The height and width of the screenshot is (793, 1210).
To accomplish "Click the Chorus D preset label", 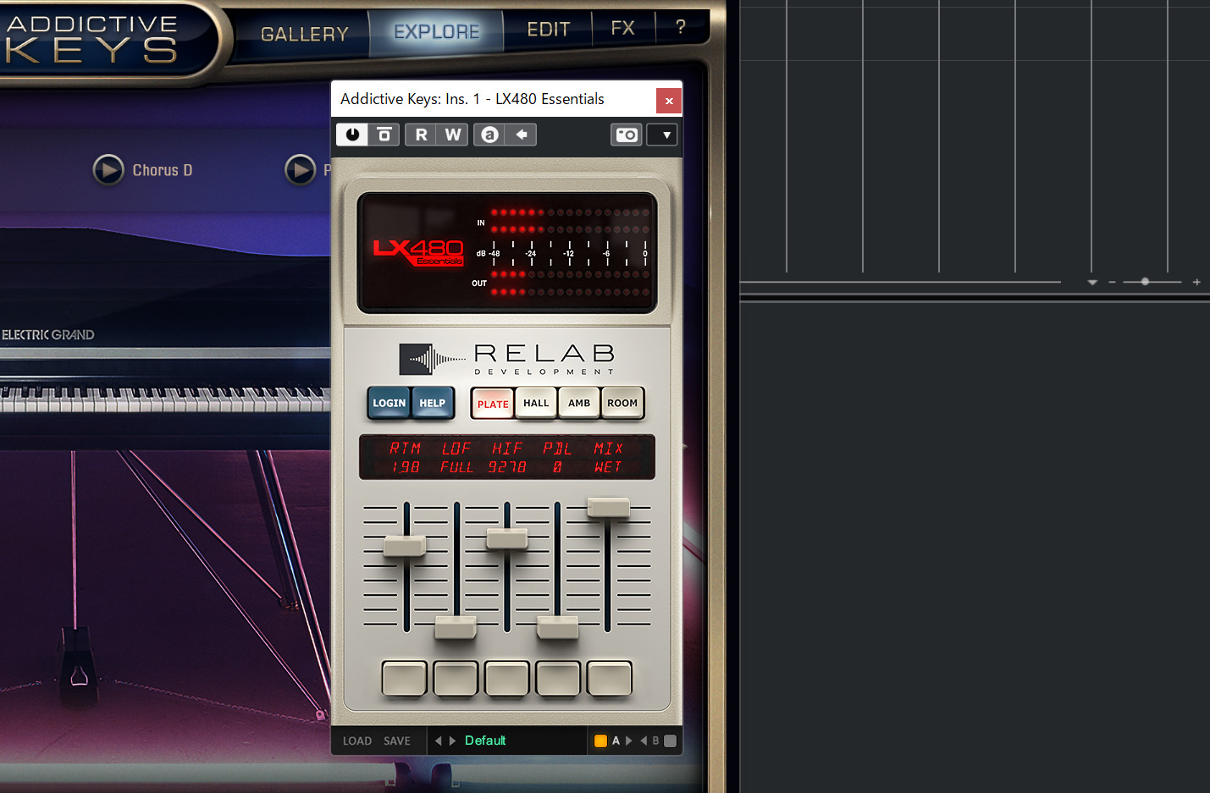I will pyautogui.click(x=163, y=170).
